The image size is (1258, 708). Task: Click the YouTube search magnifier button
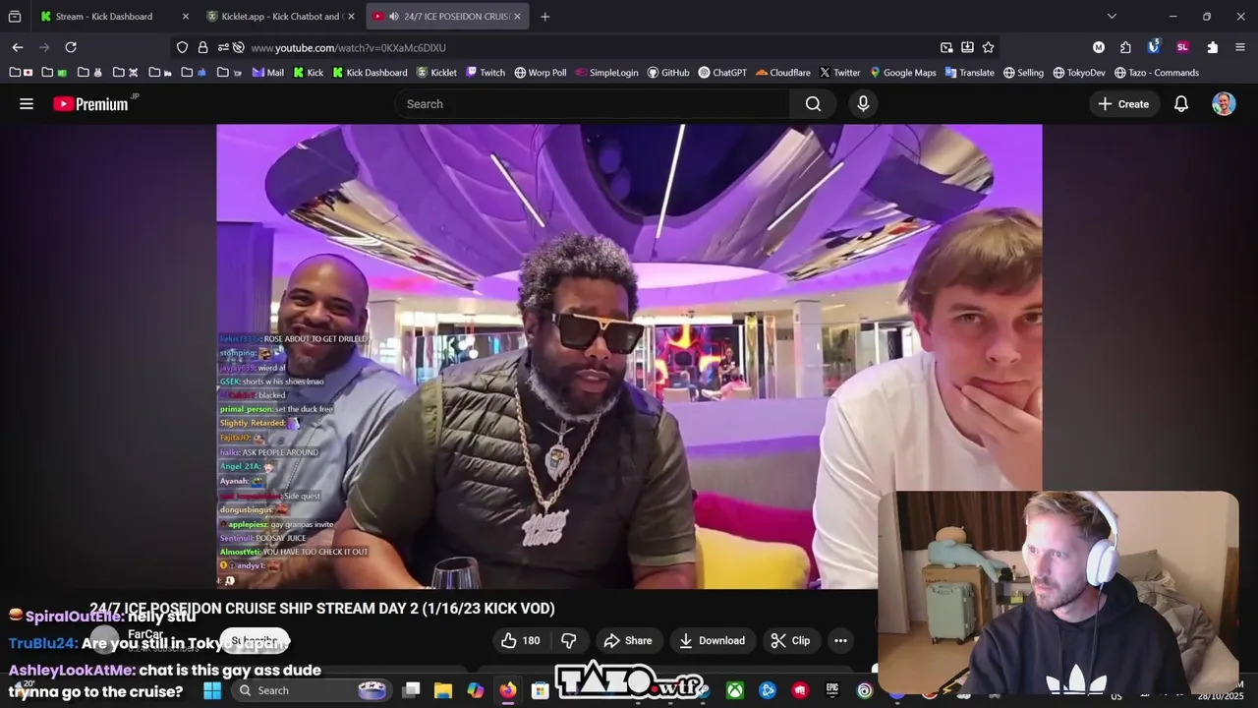click(x=813, y=103)
